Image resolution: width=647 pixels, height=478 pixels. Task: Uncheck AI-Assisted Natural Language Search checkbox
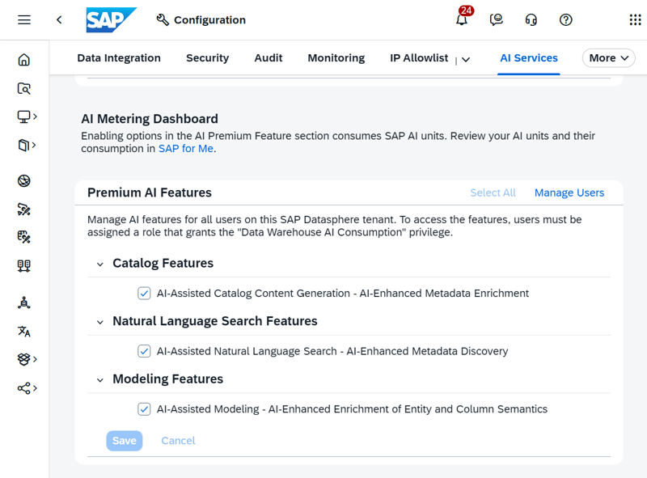coord(144,351)
